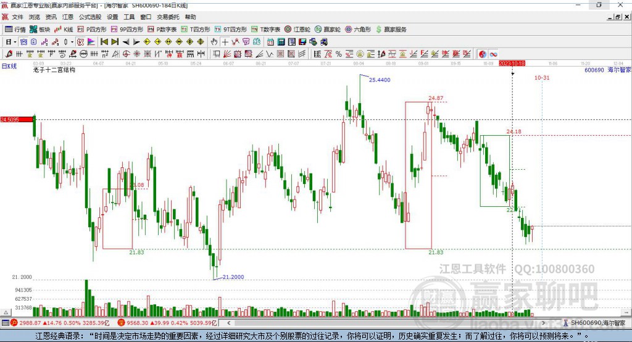Click the 25.4400 high price label
The width and height of the screenshot is (632, 342).
(380, 80)
